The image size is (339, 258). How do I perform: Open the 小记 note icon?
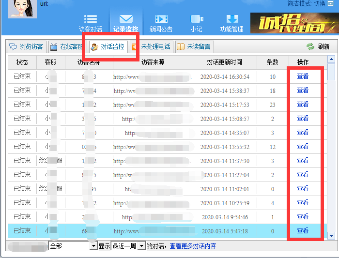tap(197, 19)
